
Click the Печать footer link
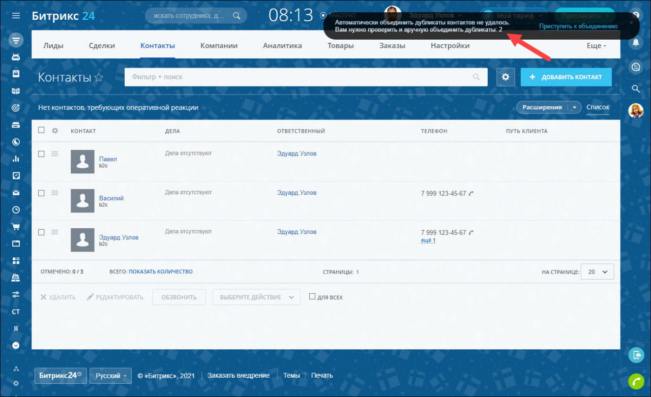[322, 376]
